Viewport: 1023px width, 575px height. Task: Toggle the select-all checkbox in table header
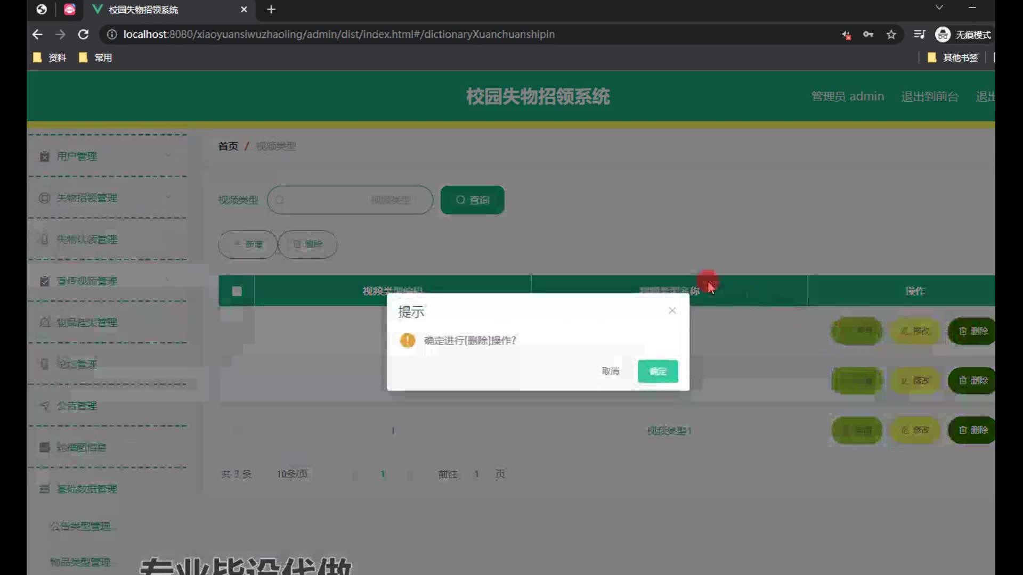tap(237, 291)
